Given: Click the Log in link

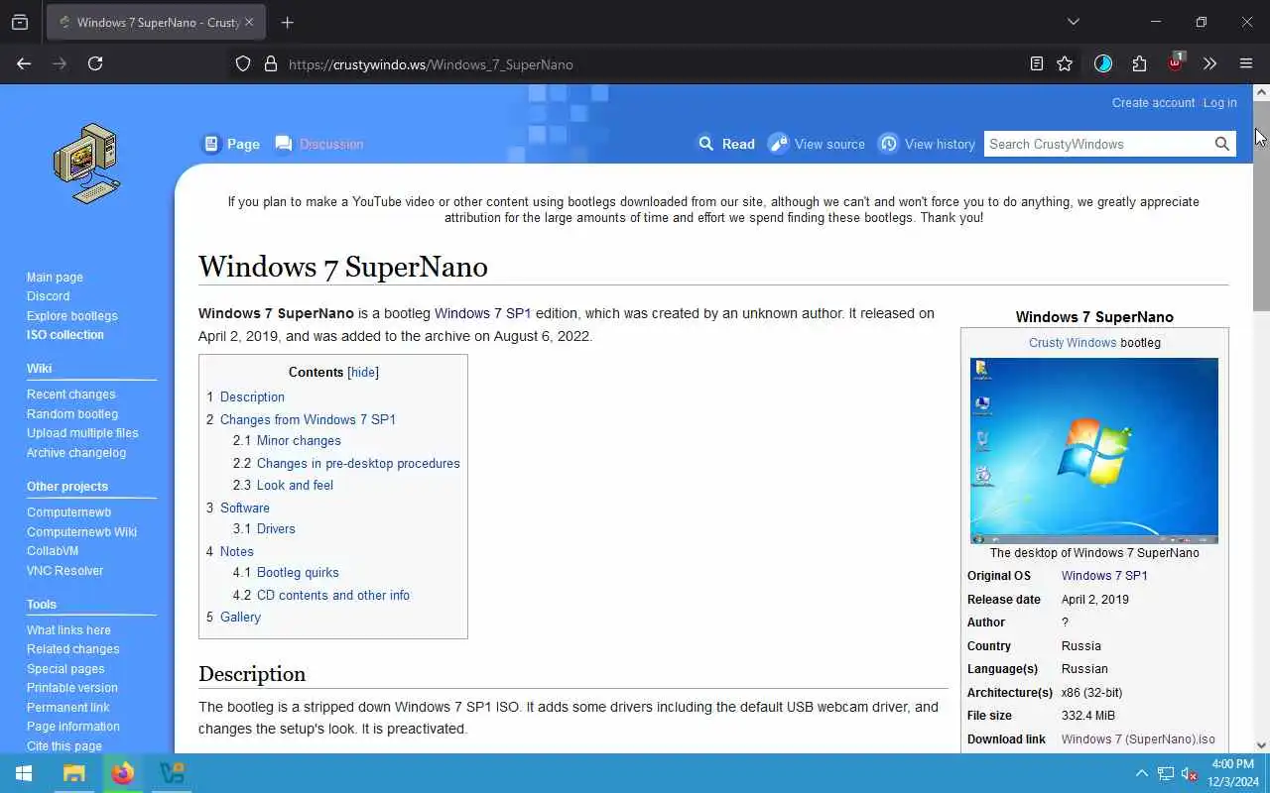Looking at the screenshot, I should click(x=1219, y=103).
